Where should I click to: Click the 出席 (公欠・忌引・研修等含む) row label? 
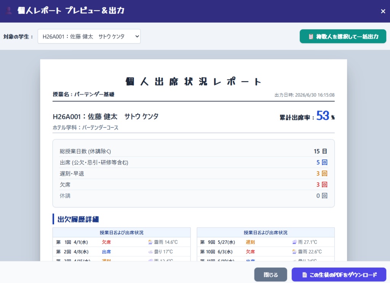pyautogui.click(x=94, y=162)
